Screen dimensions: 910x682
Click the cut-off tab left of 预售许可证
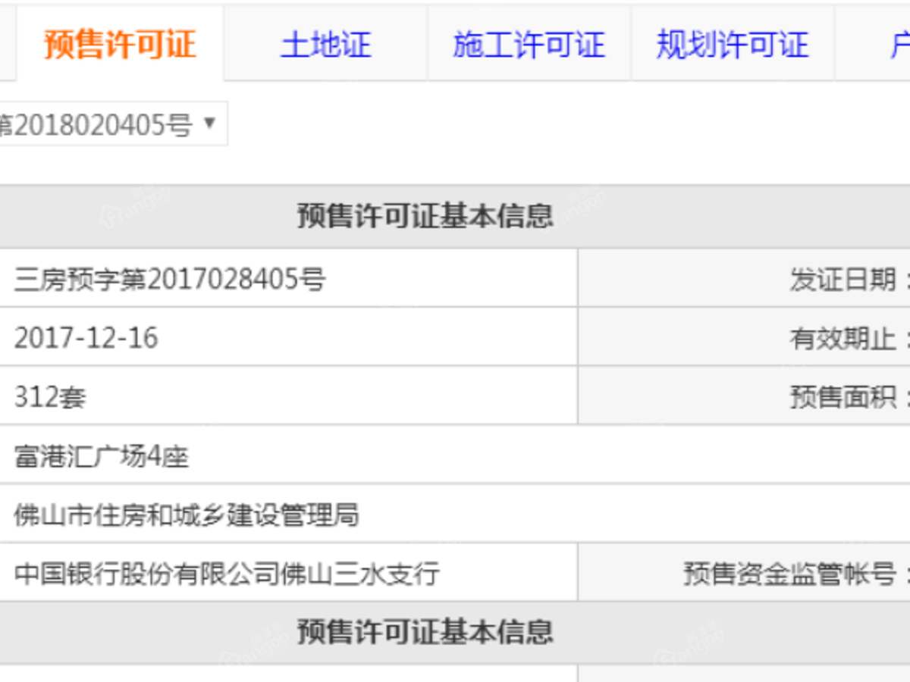click(x=7, y=44)
